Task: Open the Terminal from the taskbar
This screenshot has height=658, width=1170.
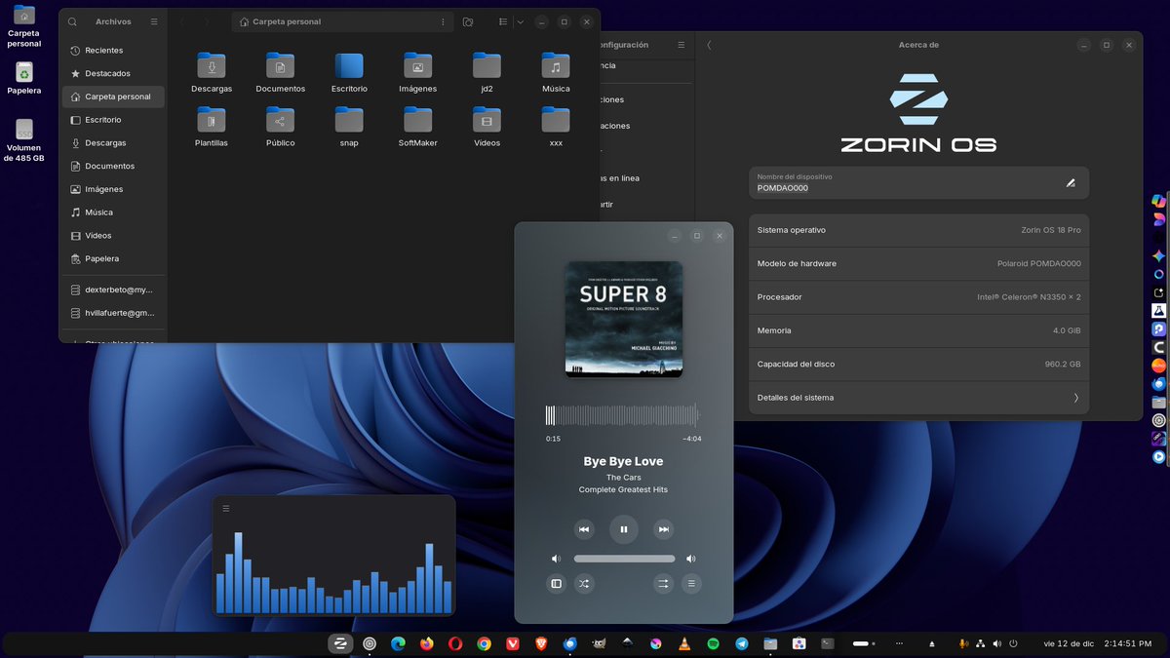Action: [x=828, y=643]
